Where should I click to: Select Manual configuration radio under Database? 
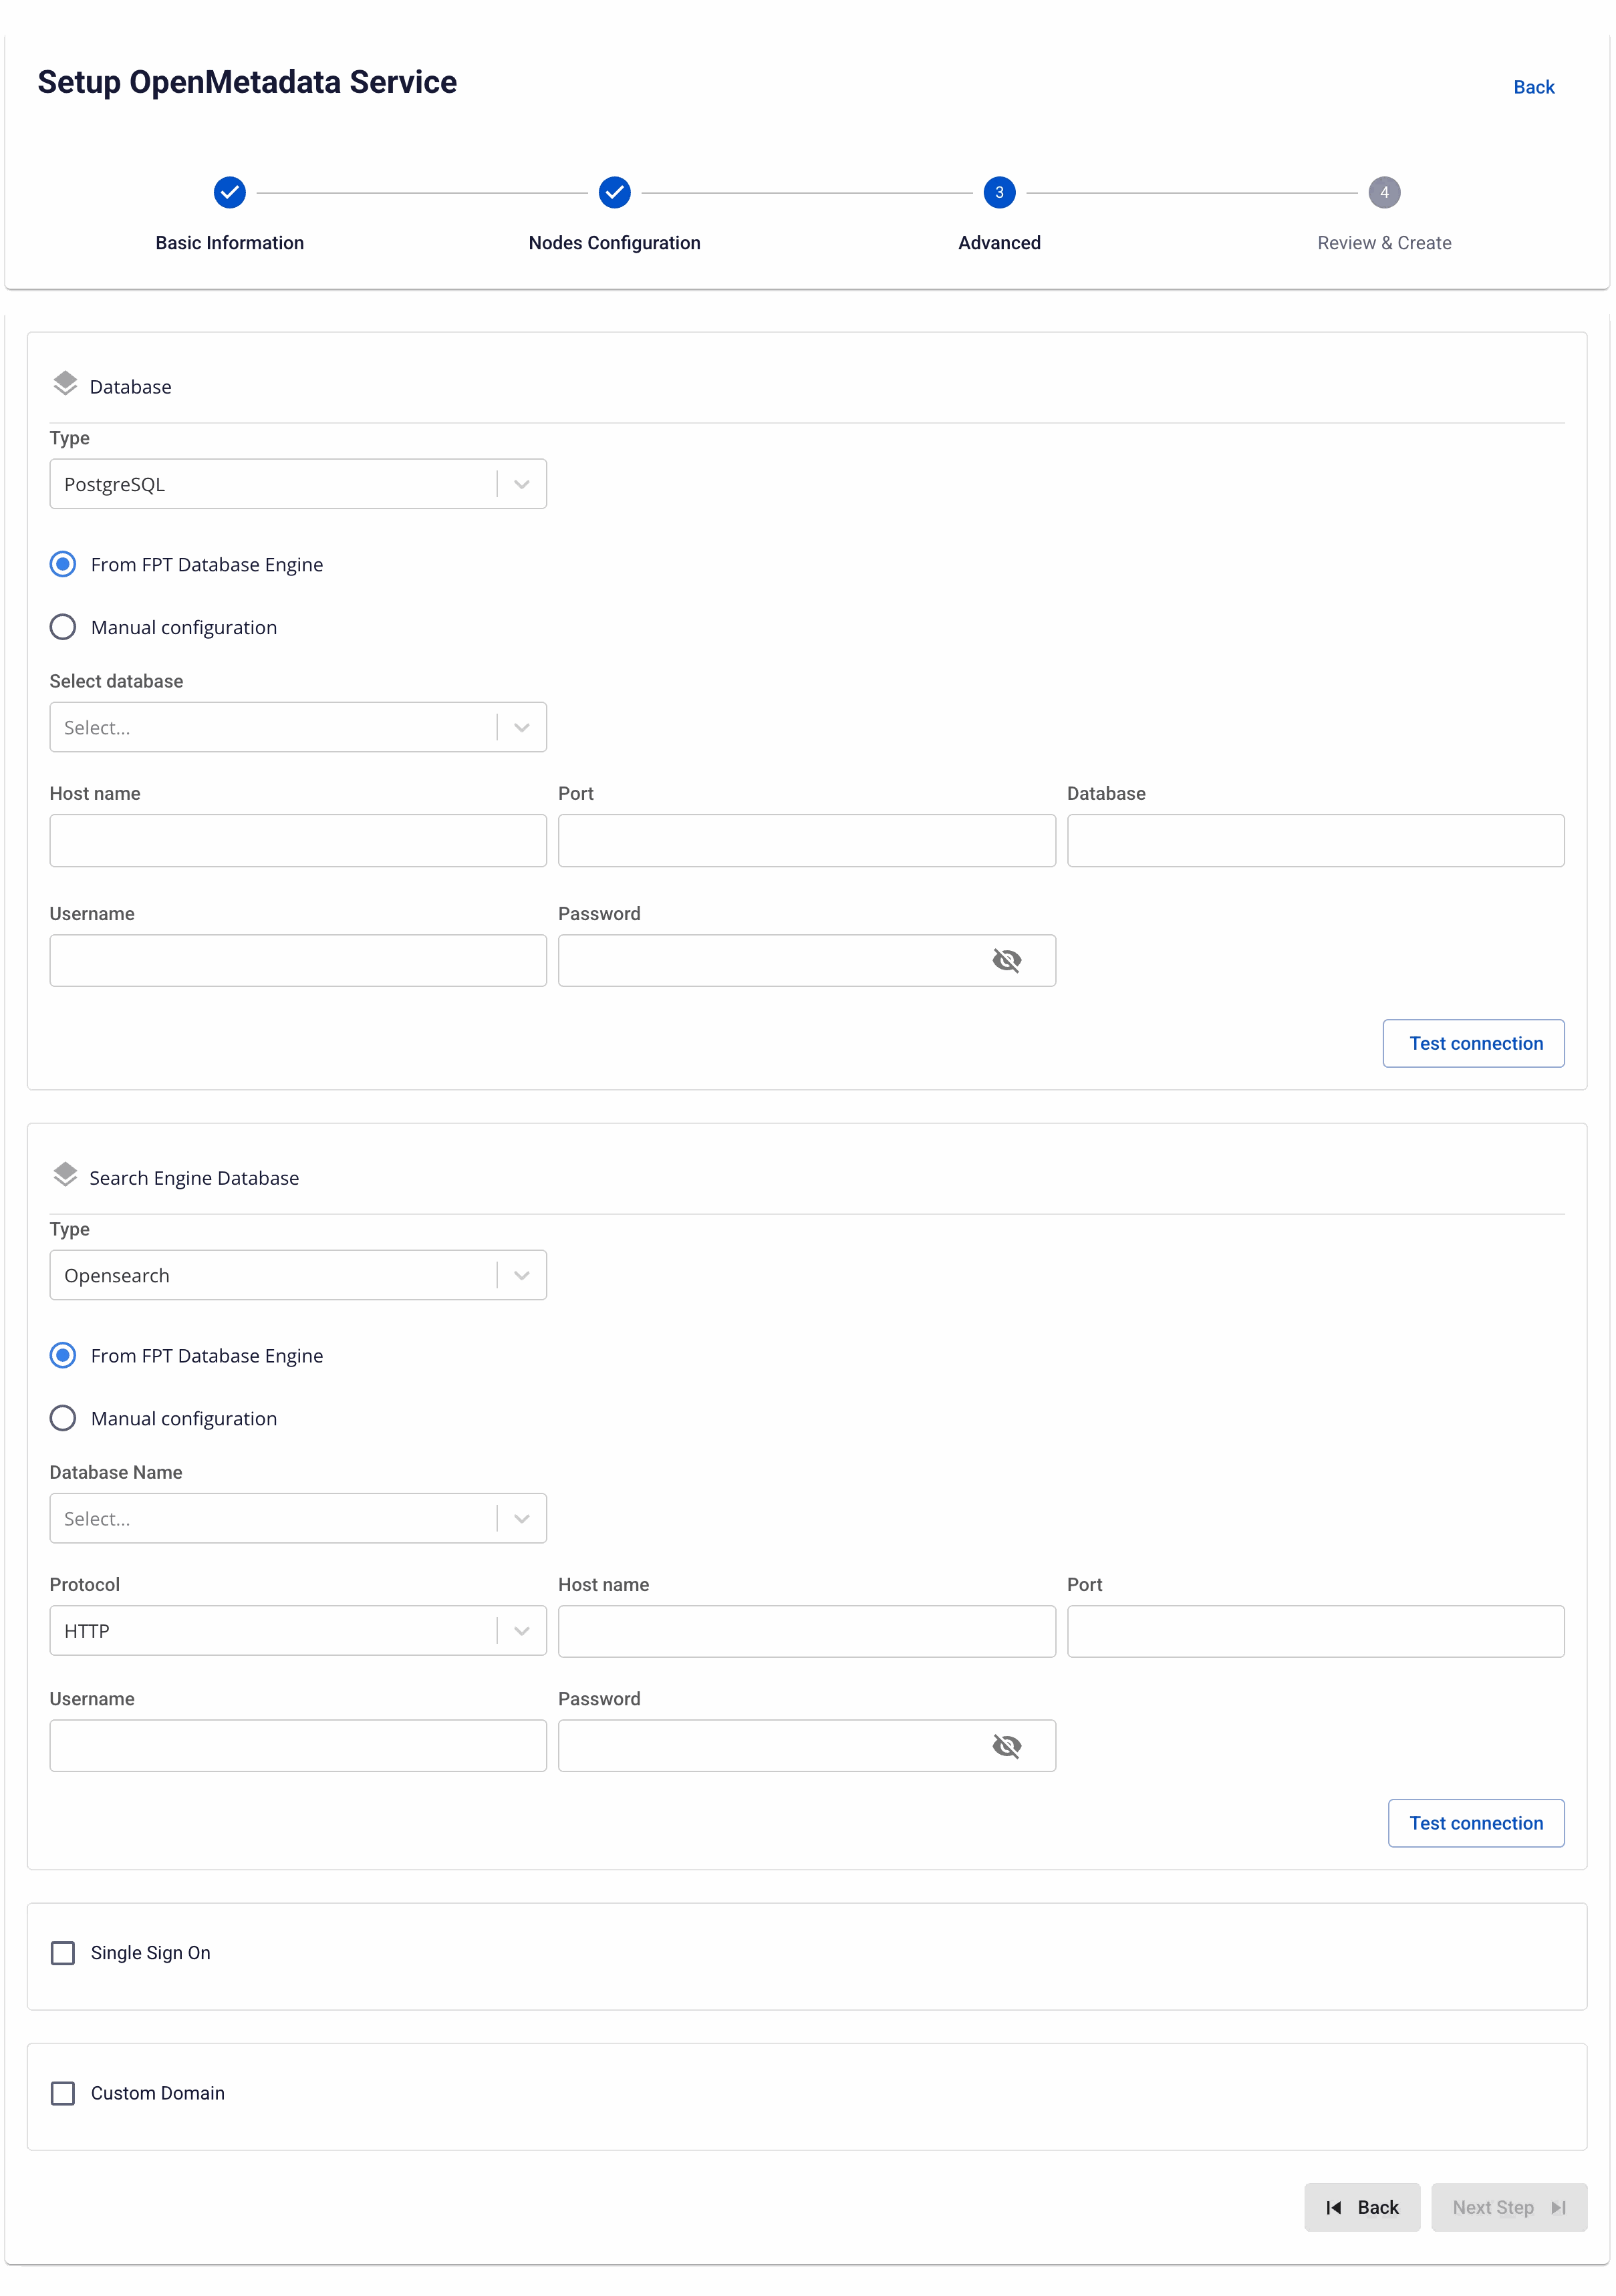[x=63, y=627]
